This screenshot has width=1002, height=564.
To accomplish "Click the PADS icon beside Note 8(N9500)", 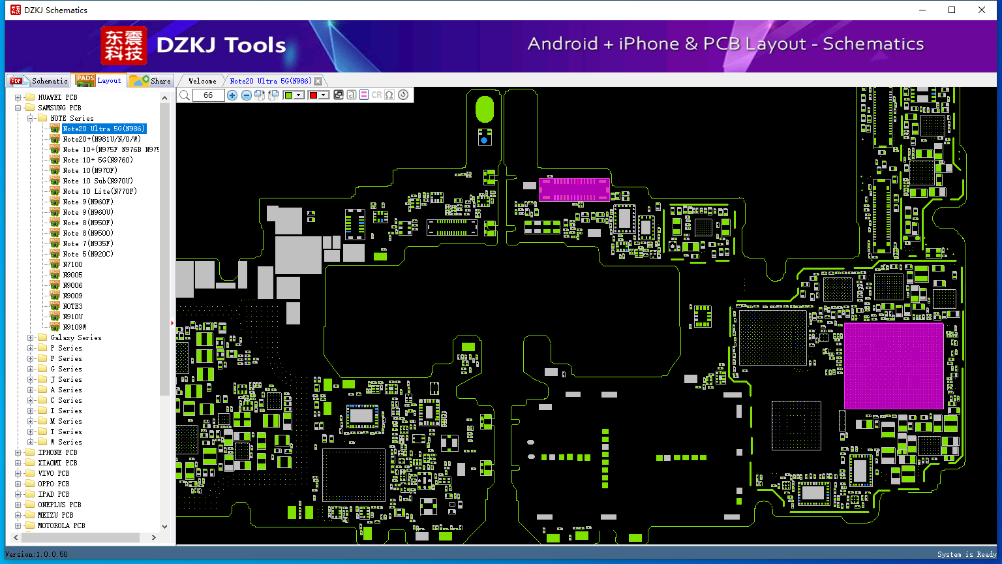I will (55, 233).
